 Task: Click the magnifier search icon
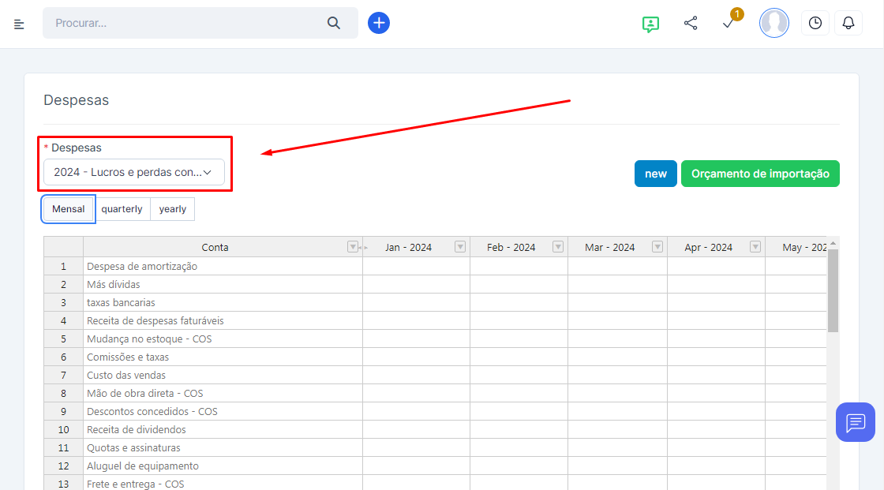(334, 24)
